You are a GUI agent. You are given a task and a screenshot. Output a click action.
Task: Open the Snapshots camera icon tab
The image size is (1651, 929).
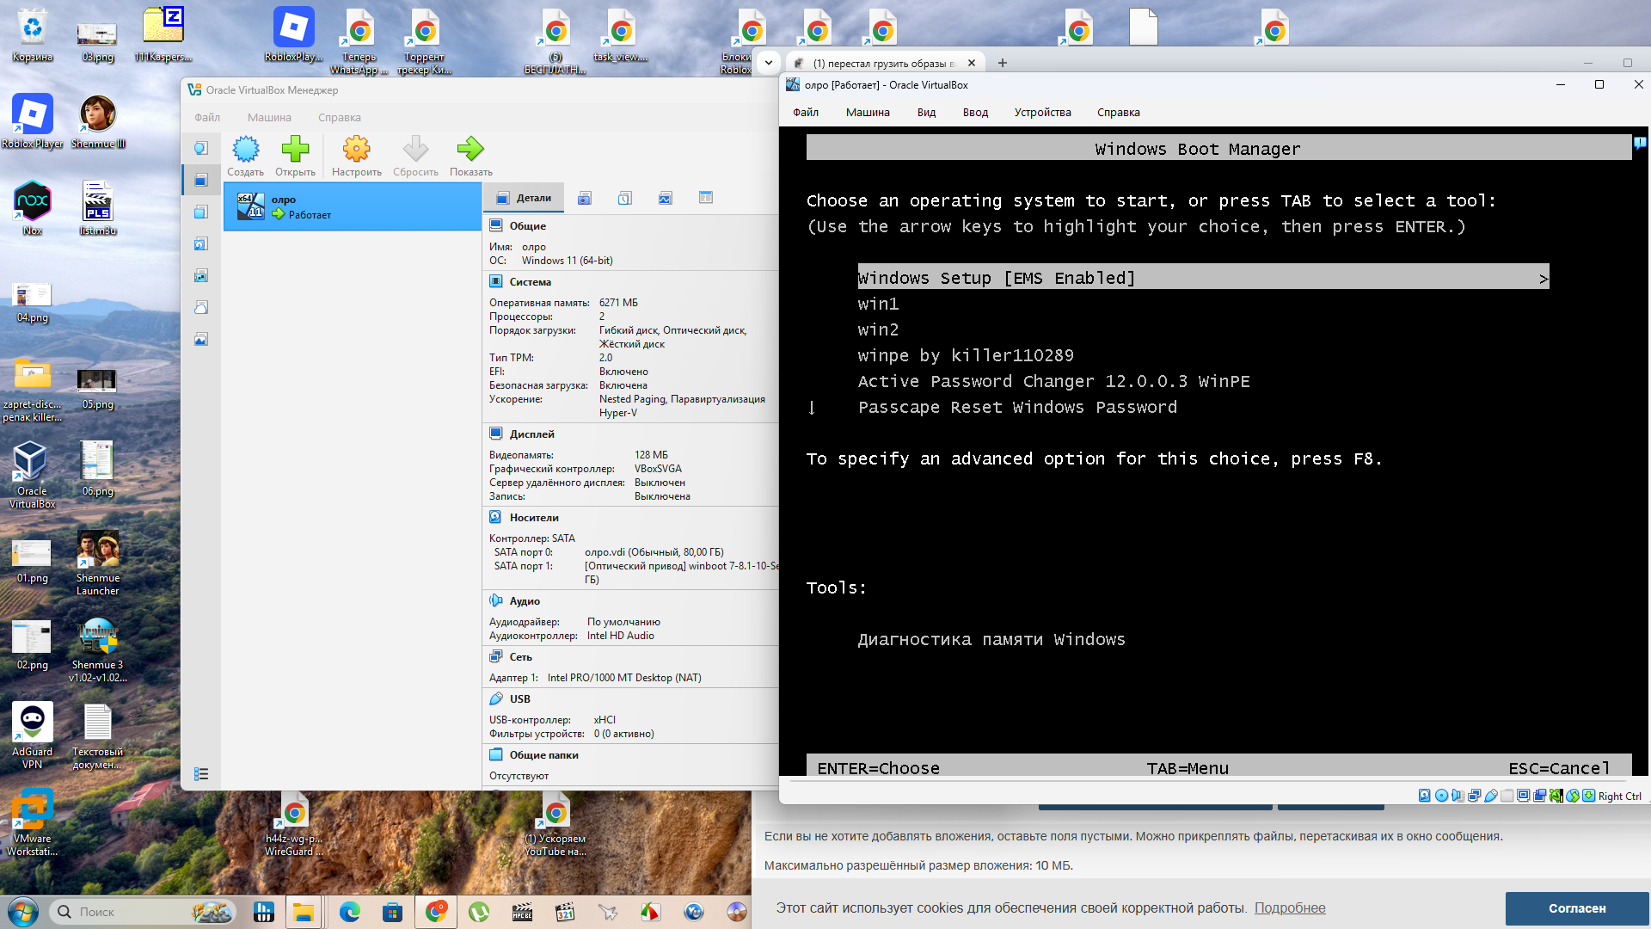click(x=585, y=198)
